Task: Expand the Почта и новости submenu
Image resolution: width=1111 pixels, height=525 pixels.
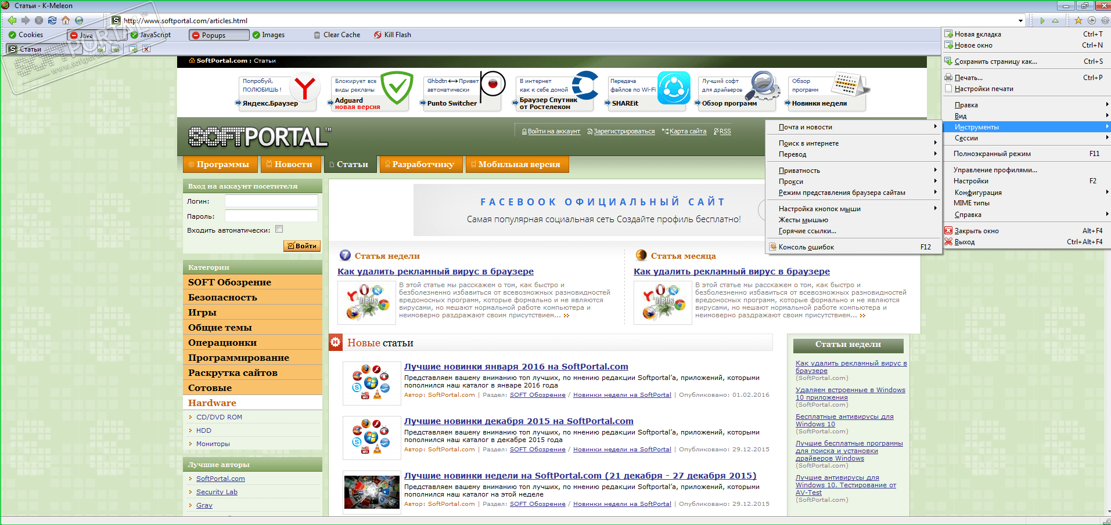Action: 853,127
